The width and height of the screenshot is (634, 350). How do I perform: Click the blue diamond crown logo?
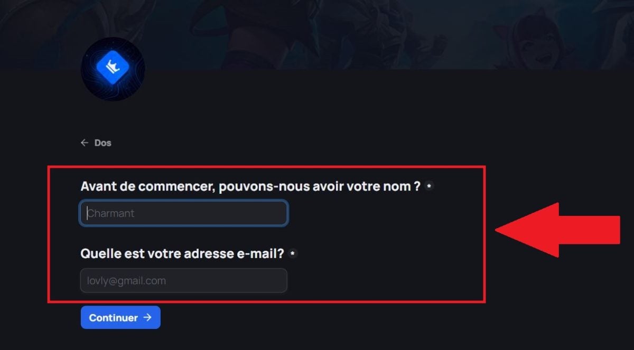tap(113, 69)
